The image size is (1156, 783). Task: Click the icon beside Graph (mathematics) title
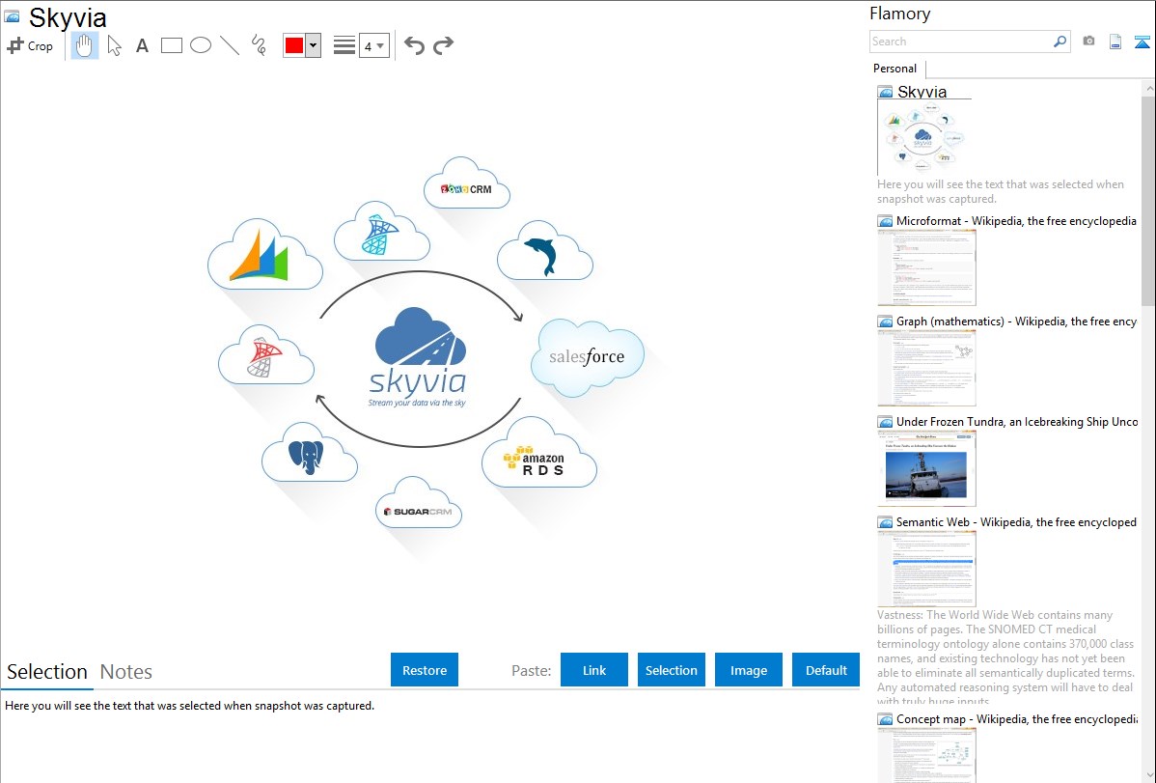[886, 322]
